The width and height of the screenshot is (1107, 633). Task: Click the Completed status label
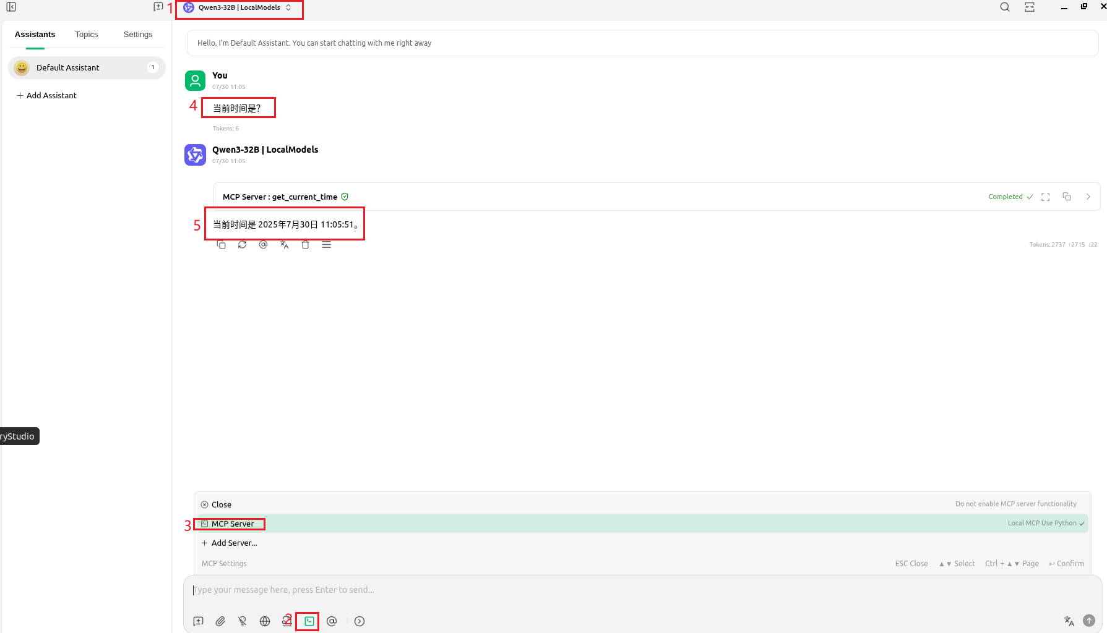[1006, 197]
